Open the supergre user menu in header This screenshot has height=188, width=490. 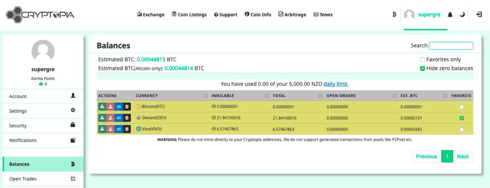click(422, 15)
